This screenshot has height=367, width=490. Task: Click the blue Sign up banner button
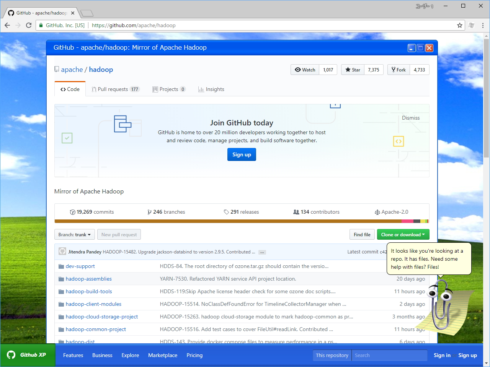[x=242, y=154]
